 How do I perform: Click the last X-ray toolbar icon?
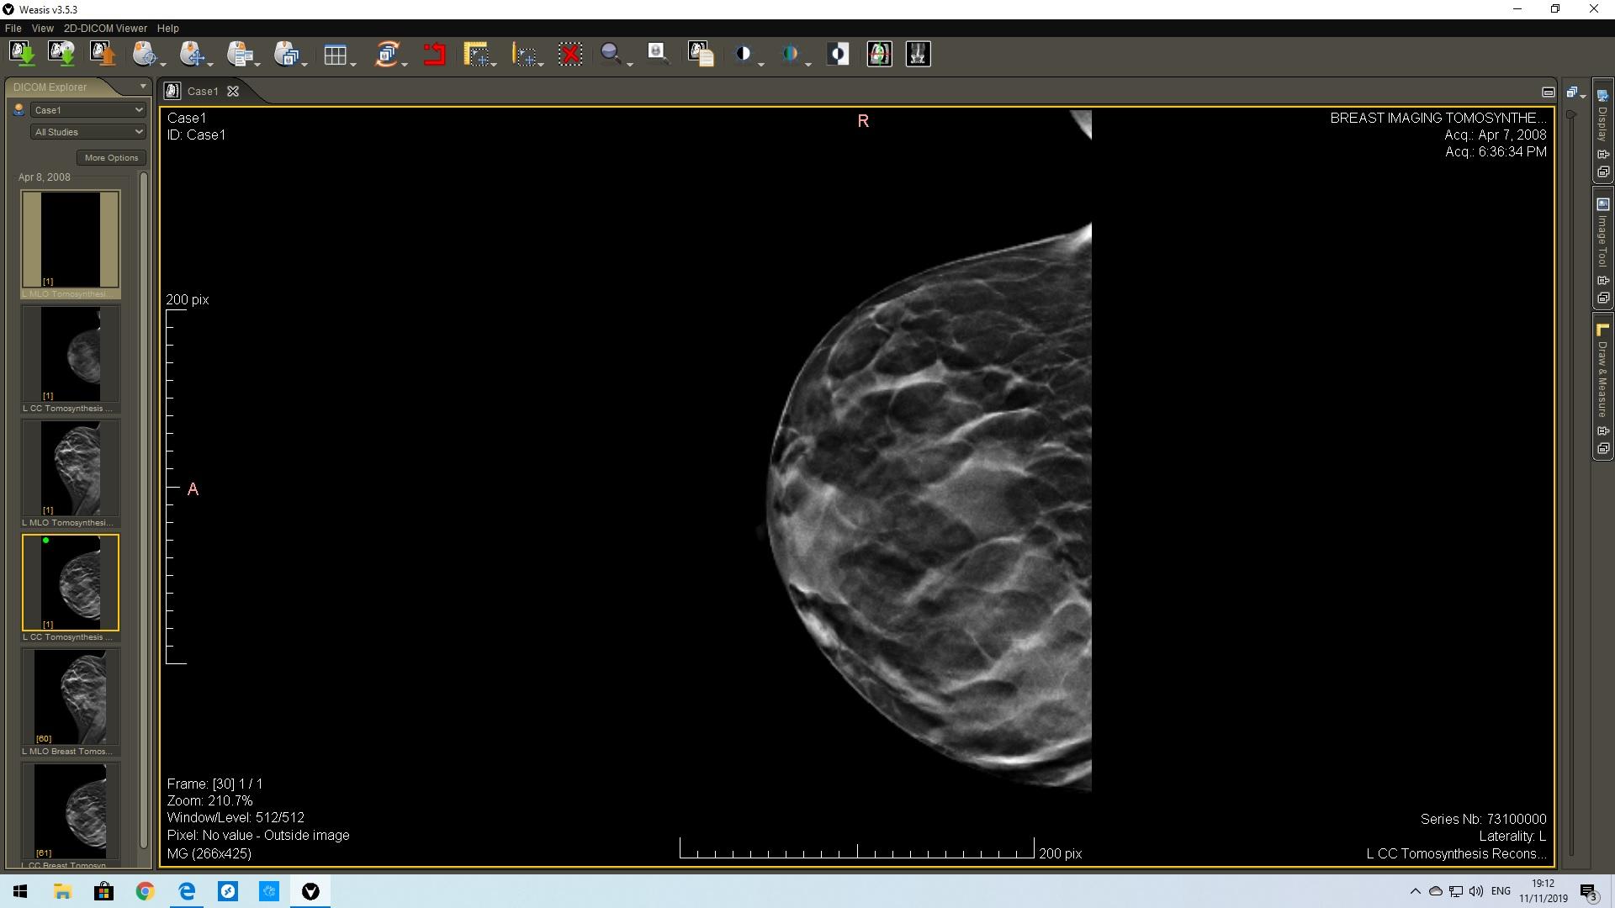(918, 55)
